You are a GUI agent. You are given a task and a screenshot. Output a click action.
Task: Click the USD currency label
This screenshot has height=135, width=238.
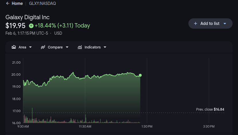[x=58, y=33]
